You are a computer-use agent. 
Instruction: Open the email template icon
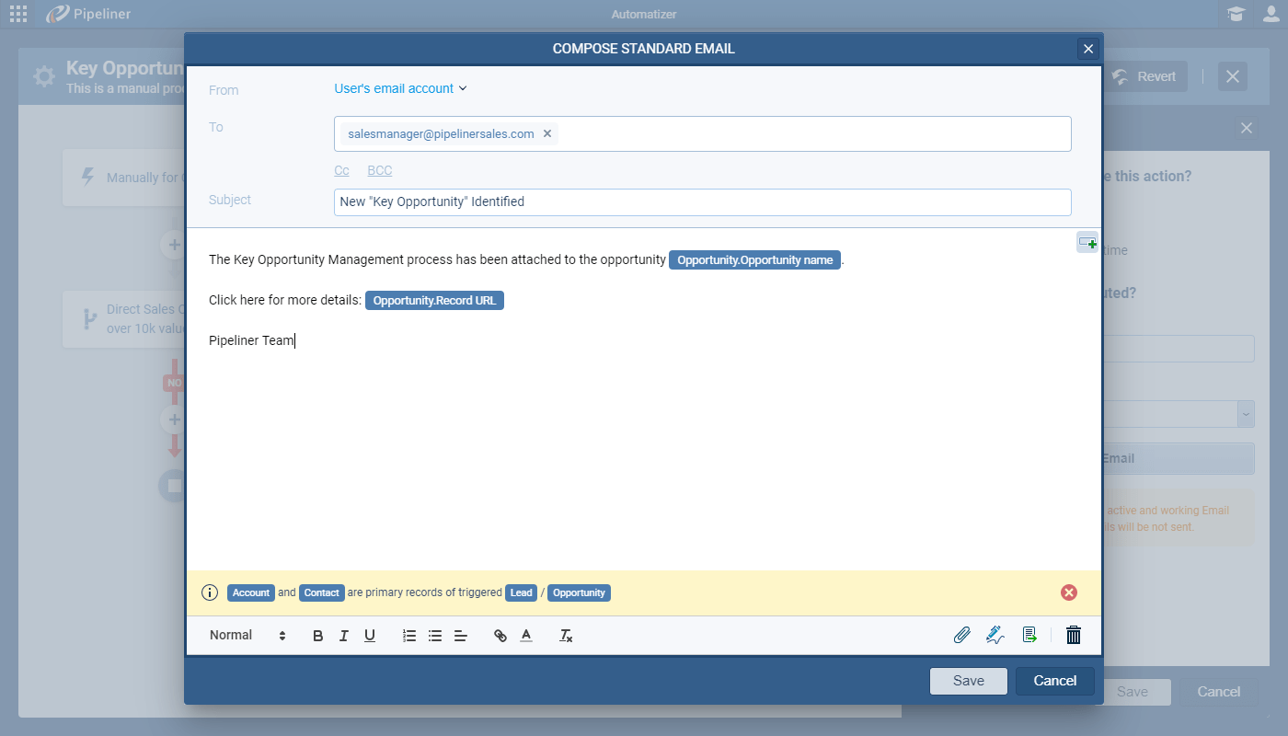pos(1029,635)
